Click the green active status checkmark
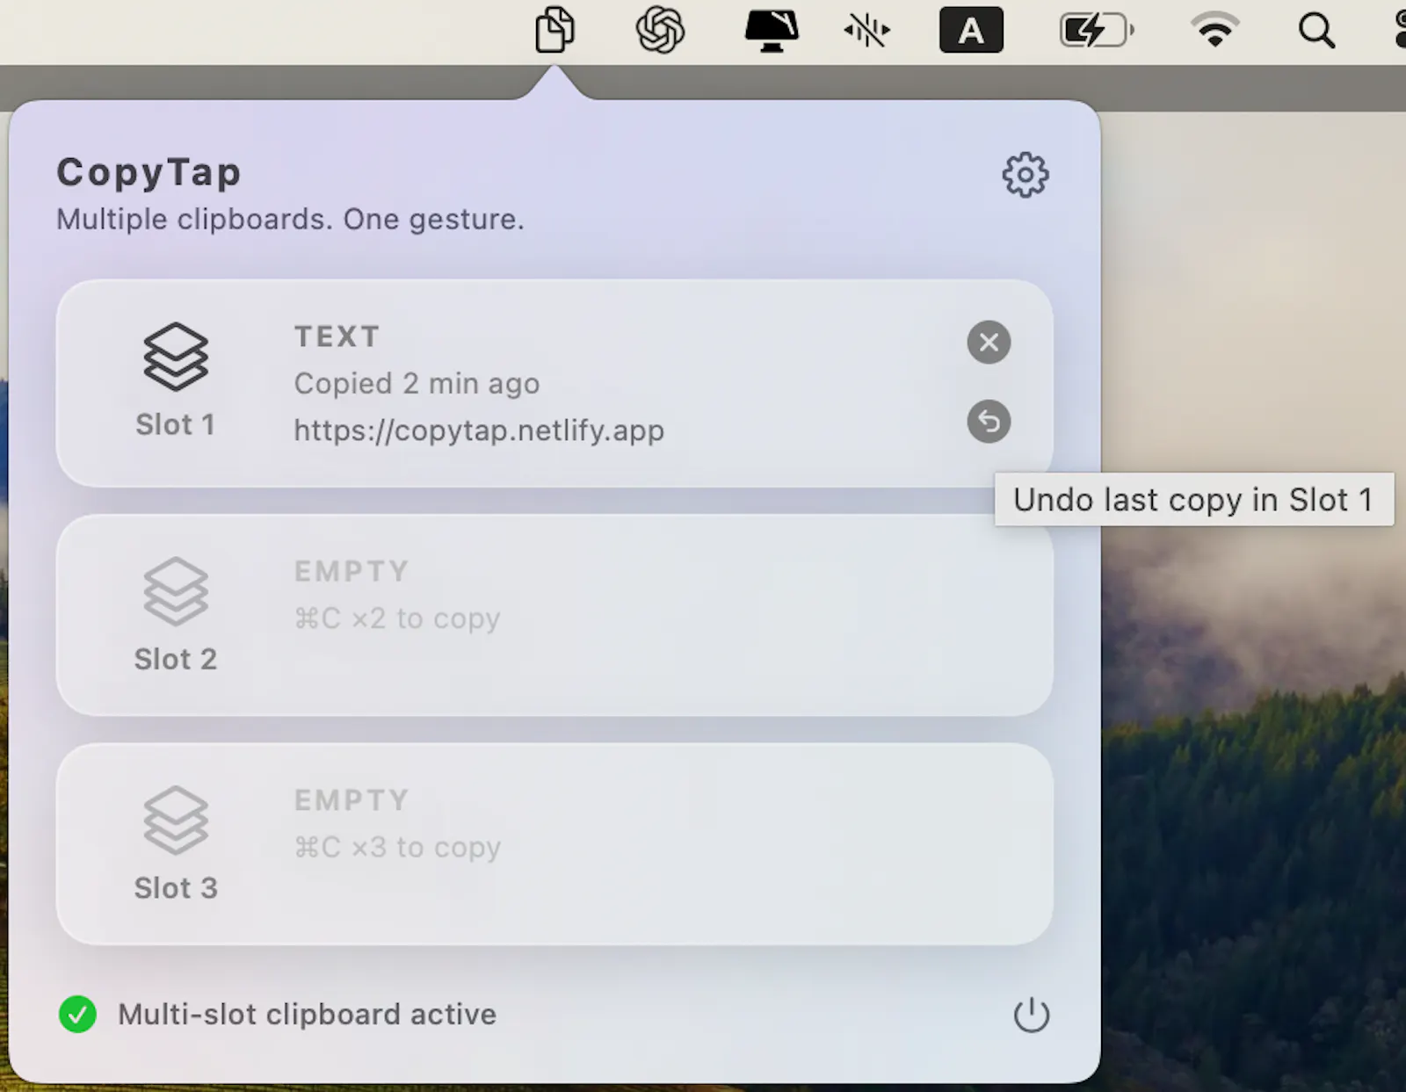Image resolution: width=1406 pixels, height=1092 pixels. click(77, 1015)
